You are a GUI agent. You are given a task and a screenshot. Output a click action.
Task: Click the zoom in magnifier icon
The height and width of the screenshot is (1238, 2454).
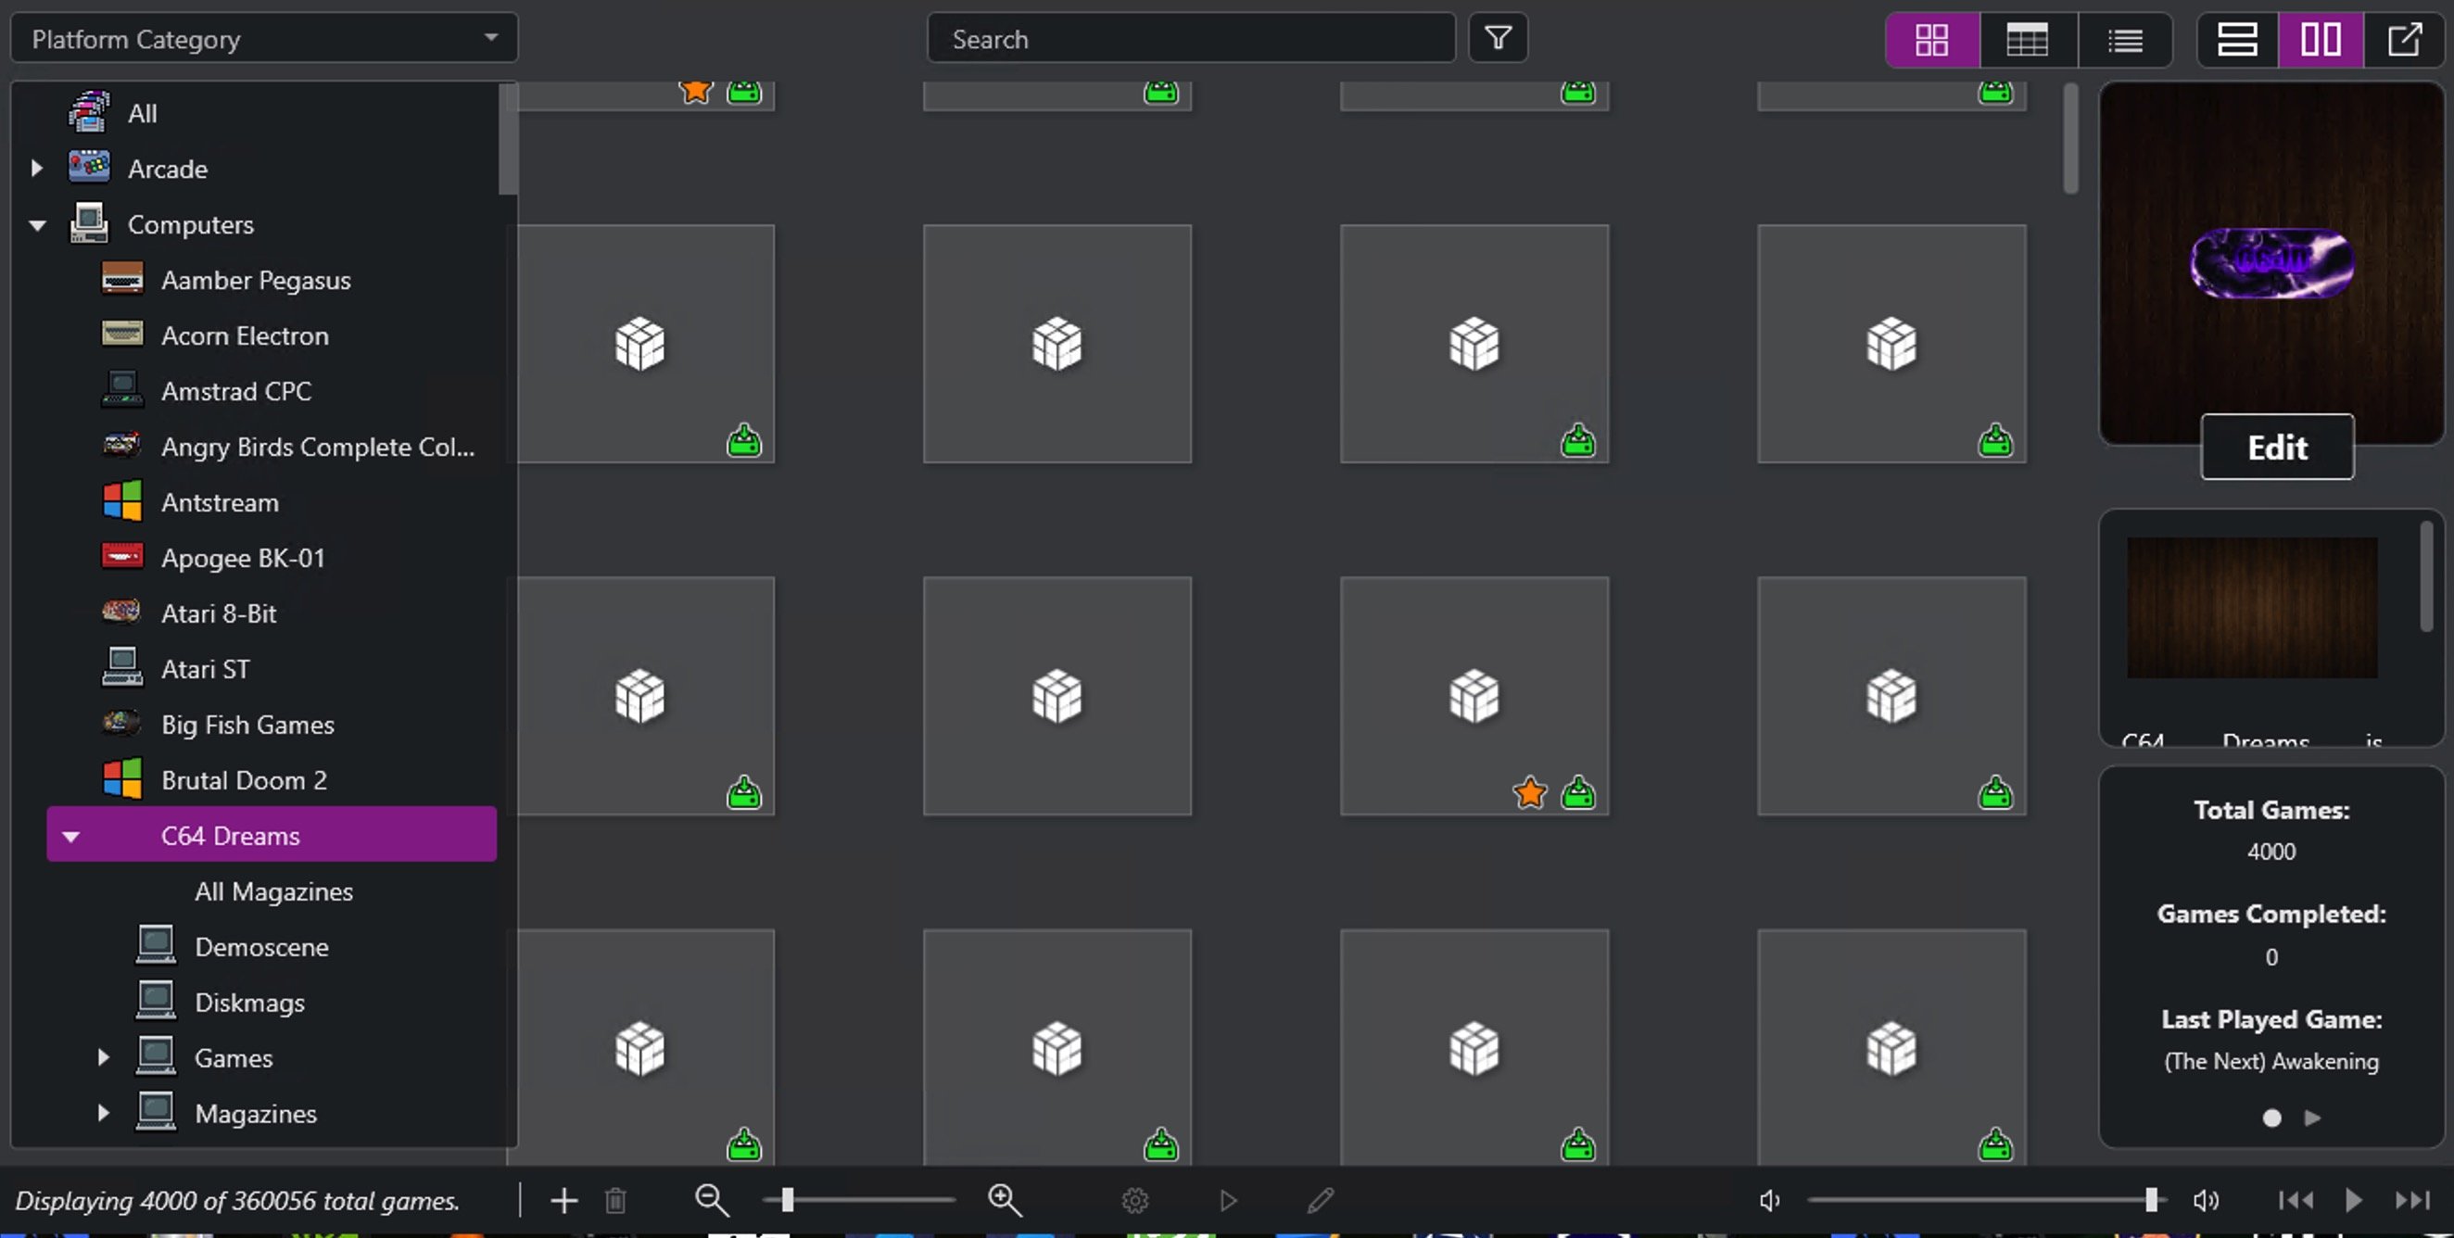pyautogui.click(x=1004, y=1201)
